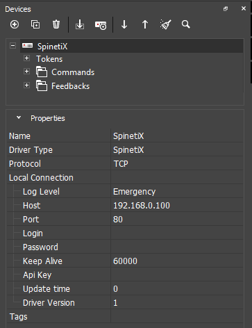Click the empty Login value field

(x=177, y=233)
